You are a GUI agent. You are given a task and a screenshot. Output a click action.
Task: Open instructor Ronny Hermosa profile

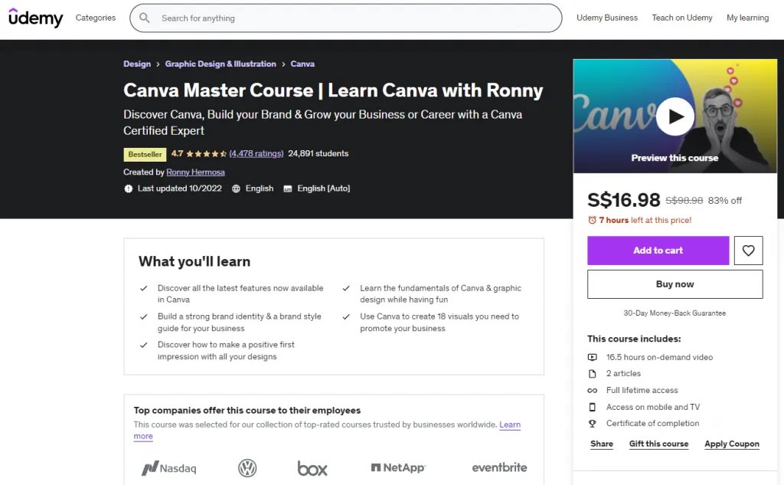click(x=195, y=172)
